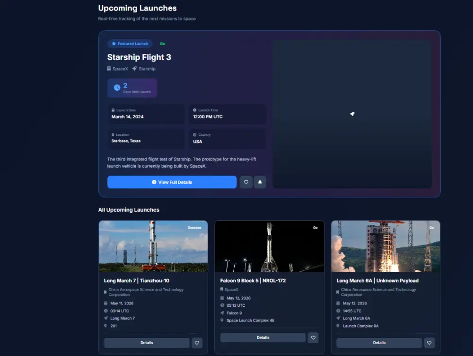Click the Long March 6A liftoff thumbnail
This screenshot has height=356, width=473.
click(385, 246)
